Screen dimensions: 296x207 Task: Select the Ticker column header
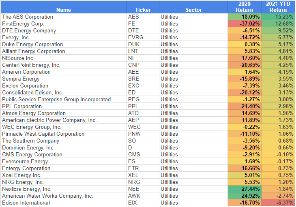click(143, 7)
